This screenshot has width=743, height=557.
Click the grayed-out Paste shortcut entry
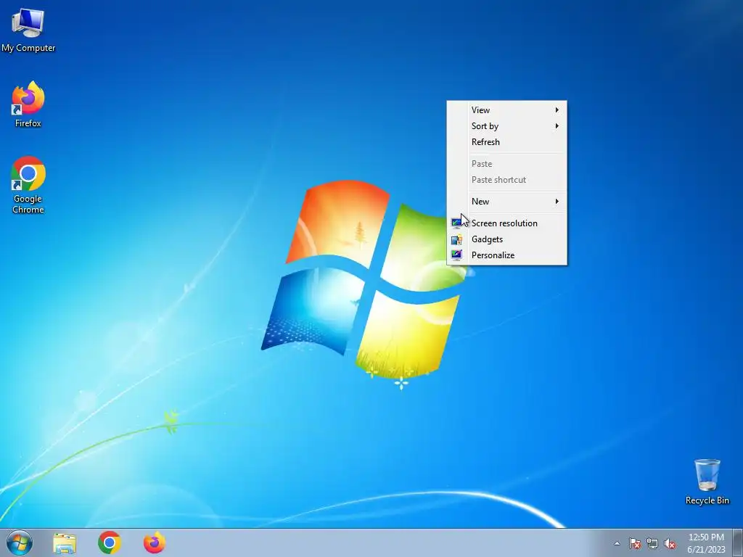coord(506,180)
